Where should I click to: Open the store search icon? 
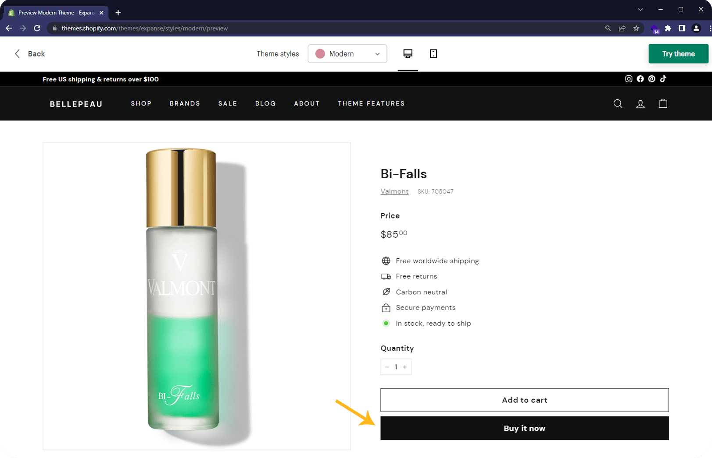(618, 104)
